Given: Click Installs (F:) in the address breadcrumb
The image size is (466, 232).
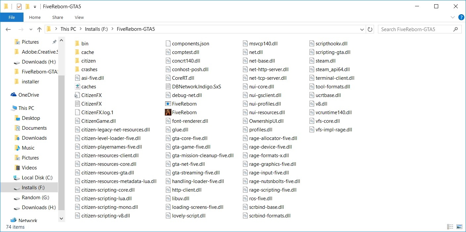Looking at the screenshot, I should tap(96, 29).
